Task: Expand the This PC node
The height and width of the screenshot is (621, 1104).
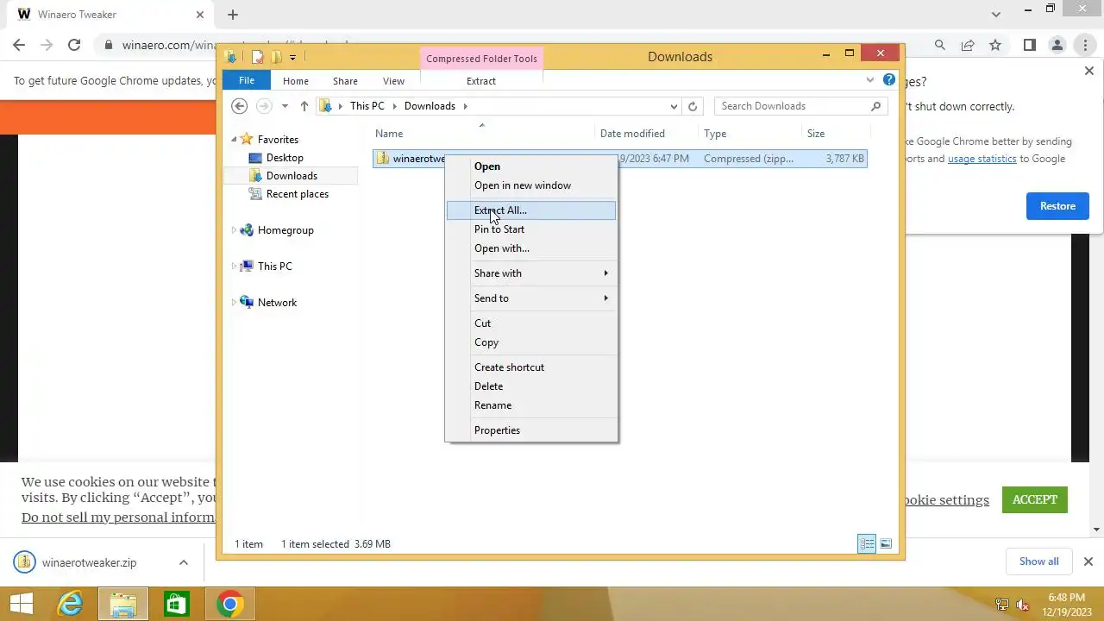Action: (x=233, y=267)
